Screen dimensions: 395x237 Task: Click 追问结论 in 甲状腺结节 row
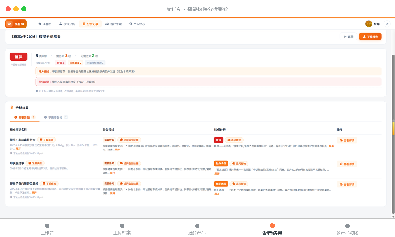(239, 164)
